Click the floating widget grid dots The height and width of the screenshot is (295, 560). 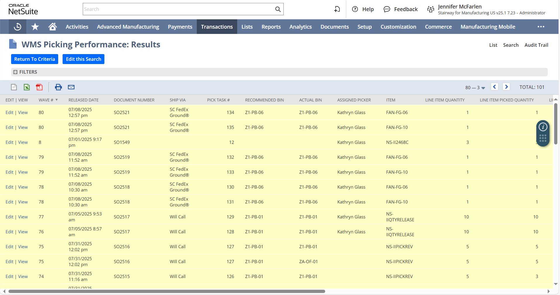tap(543, 138)
